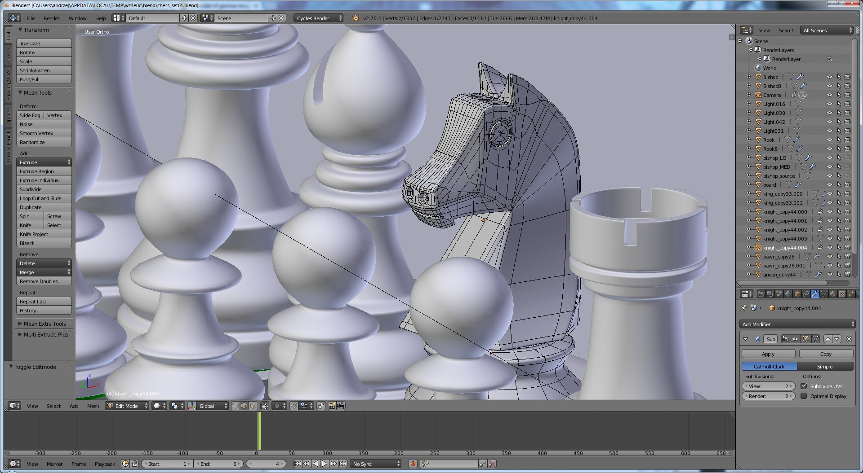
Task: Open the Render menu
Action: tap(51, 18)
